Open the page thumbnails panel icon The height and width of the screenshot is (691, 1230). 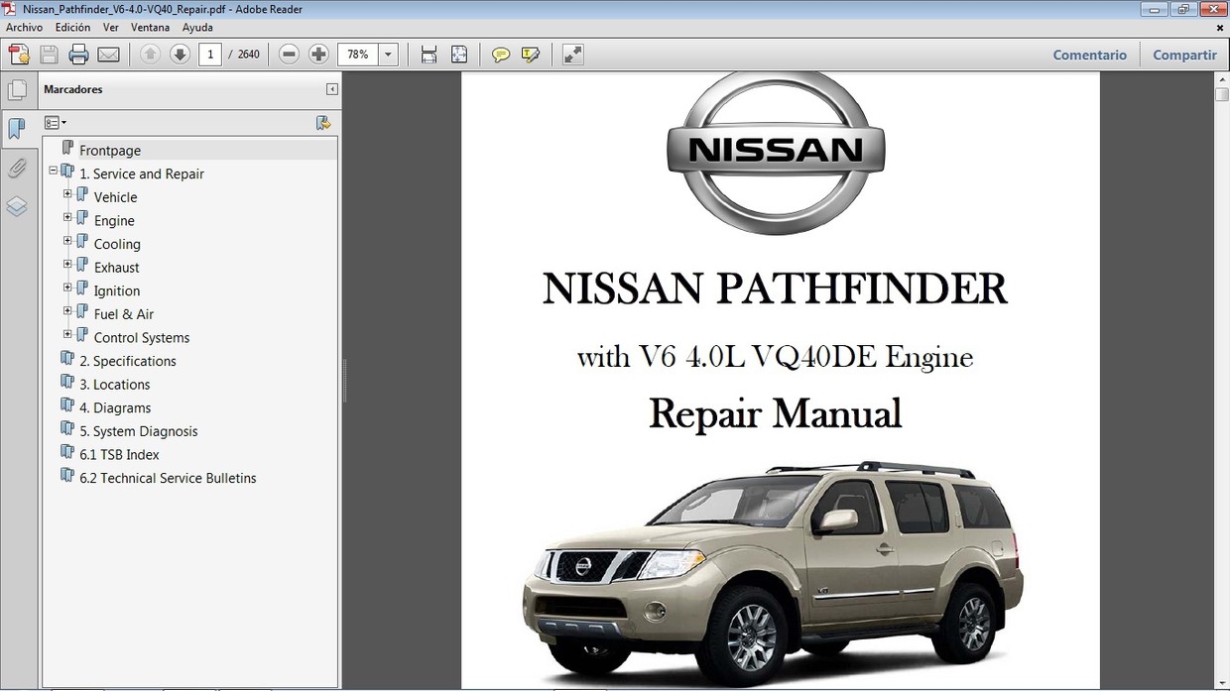point(17,91)
